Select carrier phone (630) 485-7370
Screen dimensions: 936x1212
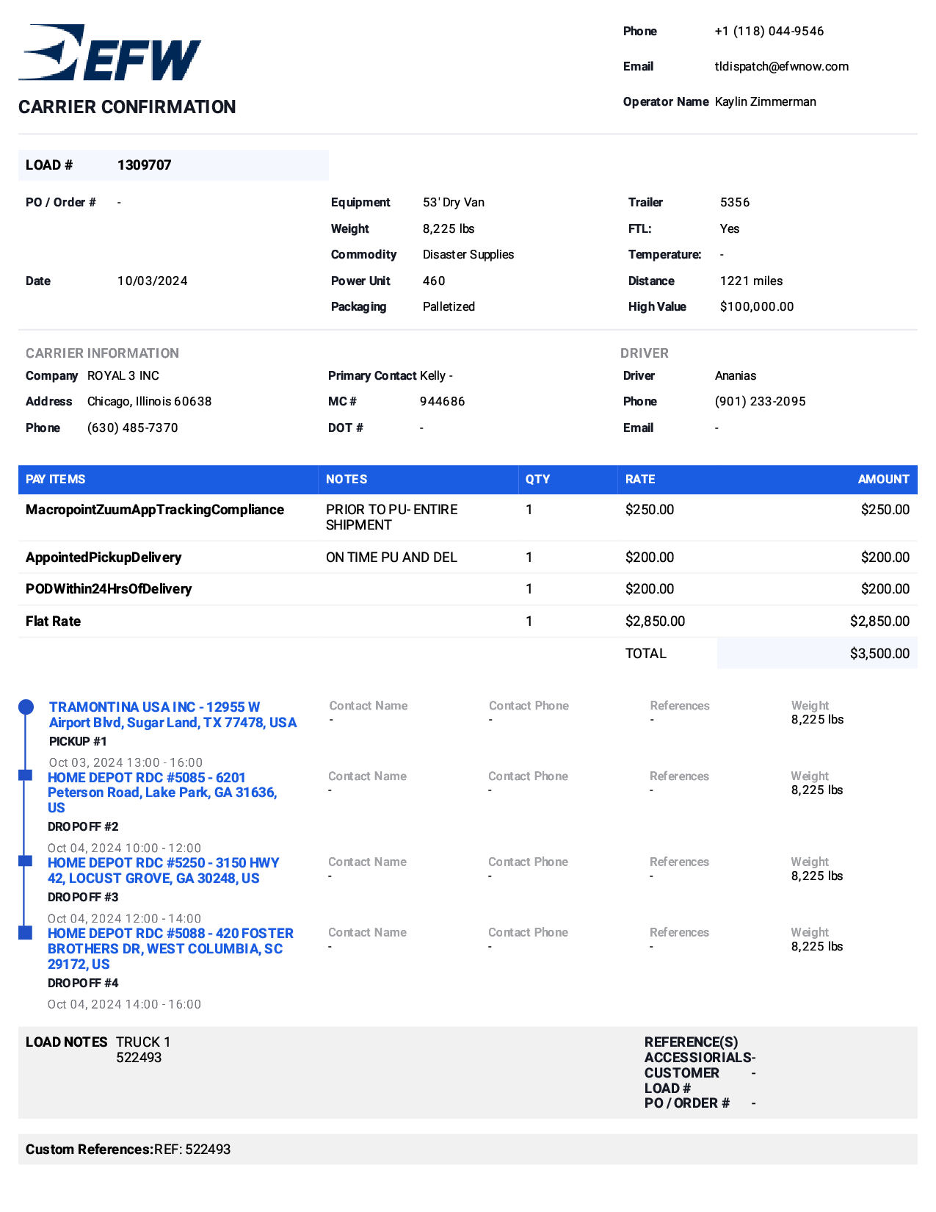point(133,428)
